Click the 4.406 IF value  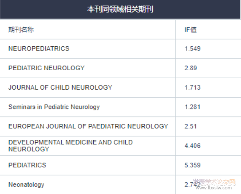(x=193, y=146)
